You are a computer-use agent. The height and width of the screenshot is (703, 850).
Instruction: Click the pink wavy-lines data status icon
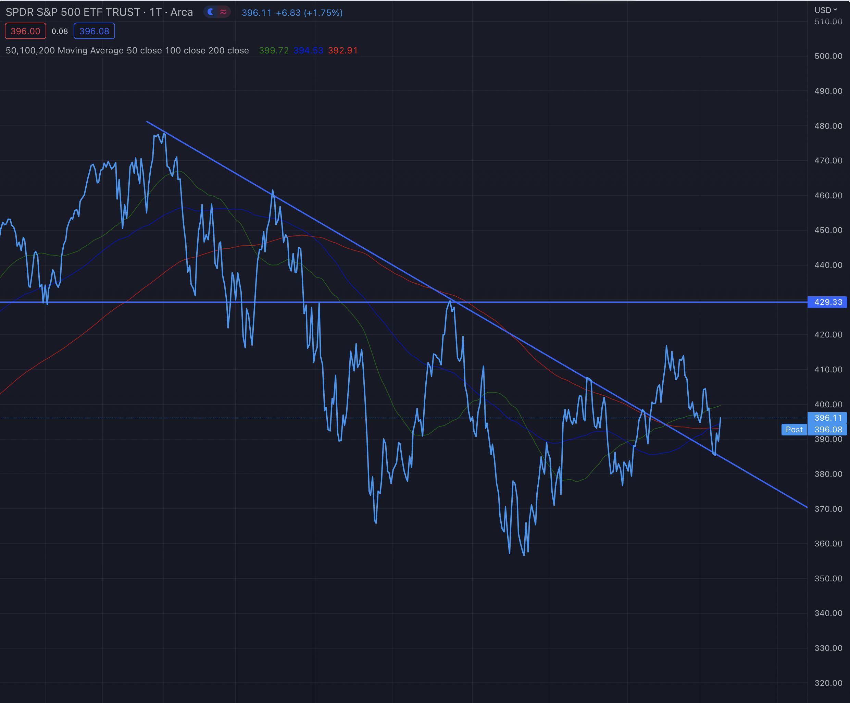coord(223,12)
